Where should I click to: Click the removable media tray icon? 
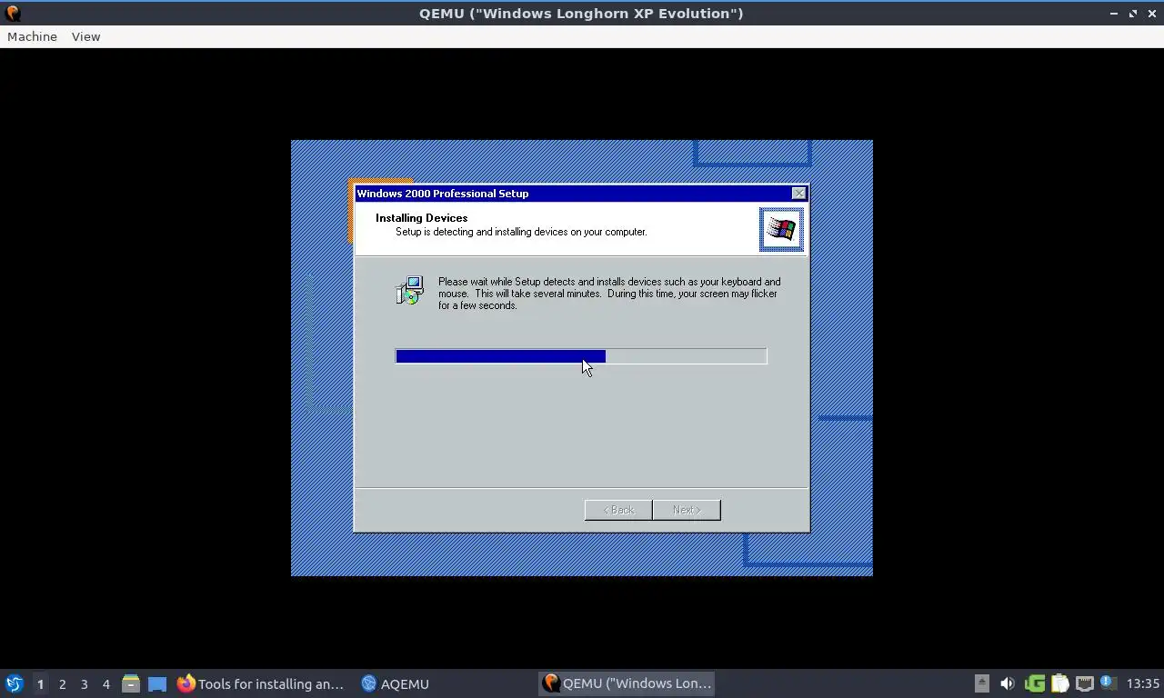(981, 683)
